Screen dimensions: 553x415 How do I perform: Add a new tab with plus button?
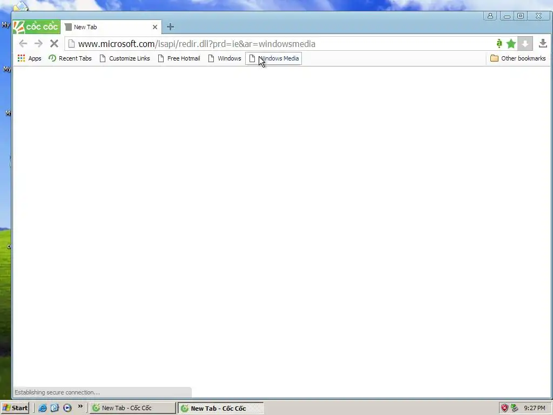tap(170, 27)
